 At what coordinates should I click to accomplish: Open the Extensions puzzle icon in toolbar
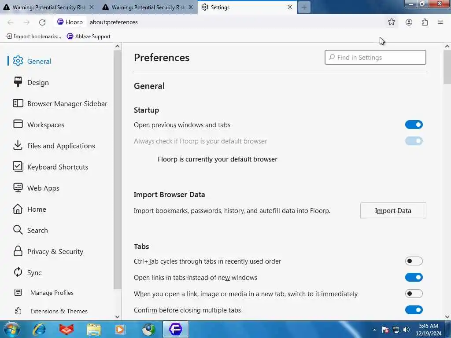point(425,22)
